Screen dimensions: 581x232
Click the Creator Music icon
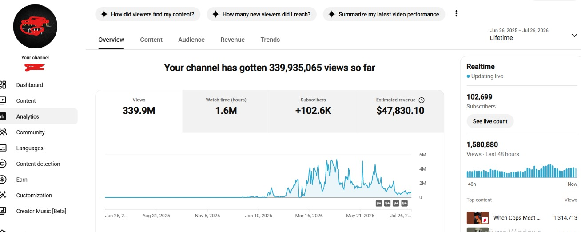coord(3,211)
